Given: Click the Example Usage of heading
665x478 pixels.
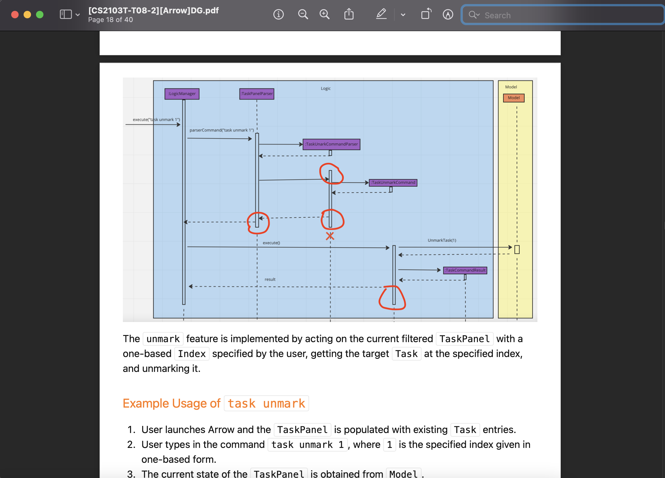Looking at the screenshot, I should (172, 404).
